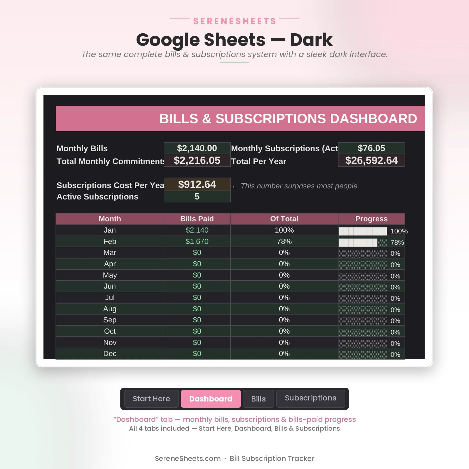Select the Sep month cell
This screenshot has width=469, height=469.
(x=110, y=320)
